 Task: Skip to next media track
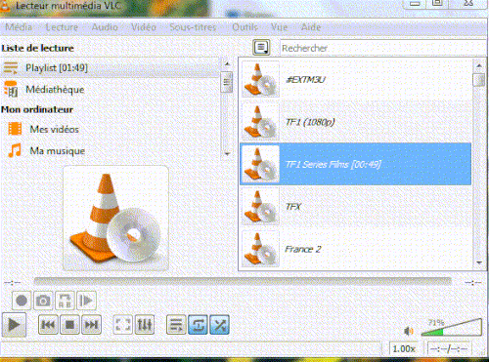[91, 325]
